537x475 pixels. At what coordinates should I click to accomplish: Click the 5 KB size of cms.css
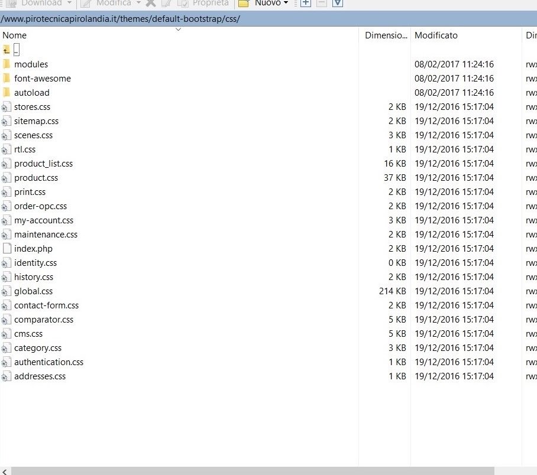pos(397,334)
